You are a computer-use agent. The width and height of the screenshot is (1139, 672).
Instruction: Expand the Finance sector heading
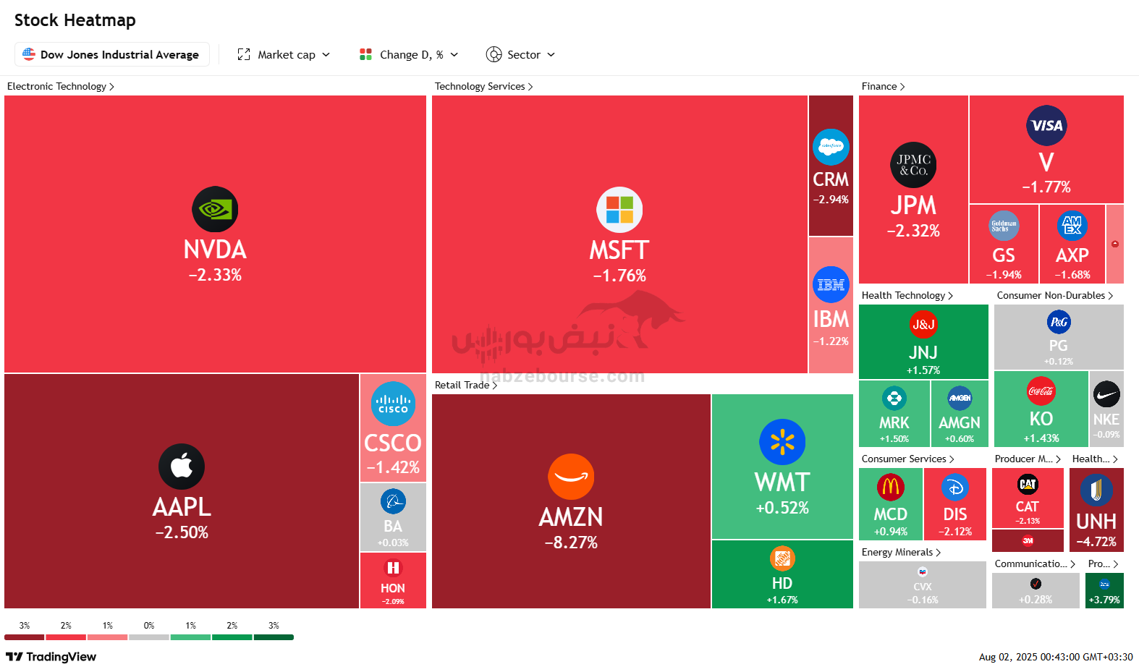884,86
